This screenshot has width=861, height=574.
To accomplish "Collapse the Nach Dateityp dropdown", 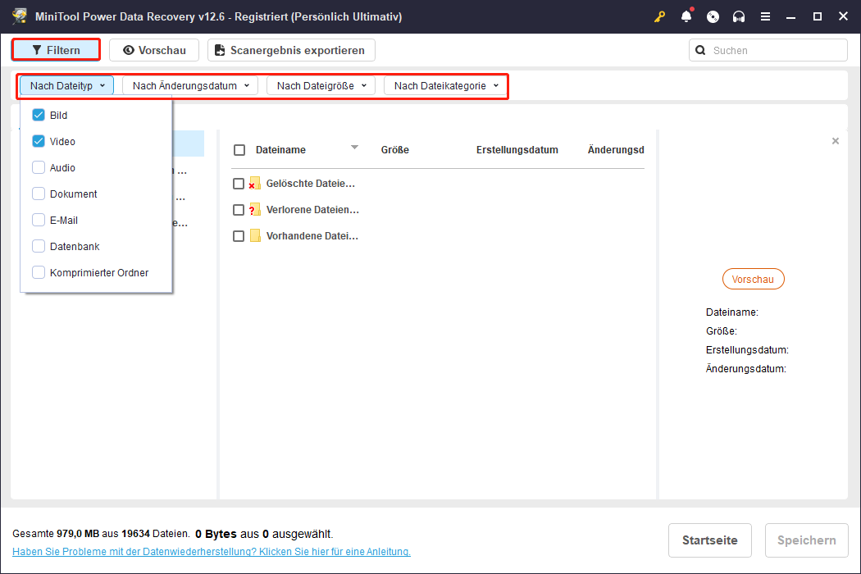I will [67, 85].
